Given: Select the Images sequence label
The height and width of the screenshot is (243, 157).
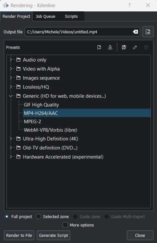Looking at the screenshot, I should (x=41, y=78).
